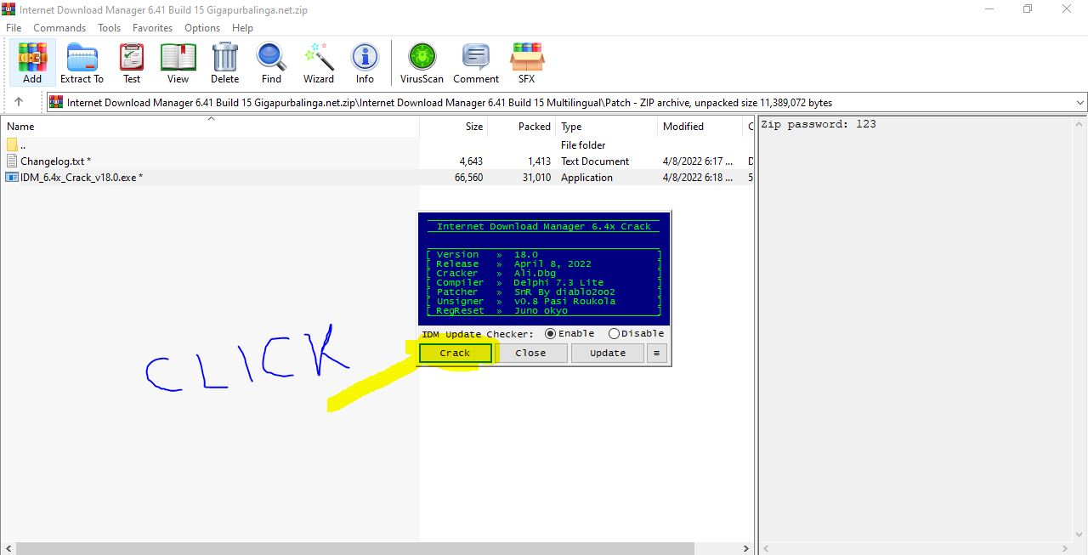Viewport: 1088px width, 555px height.
Task: Open the Help menu
Action: point(242,28)
